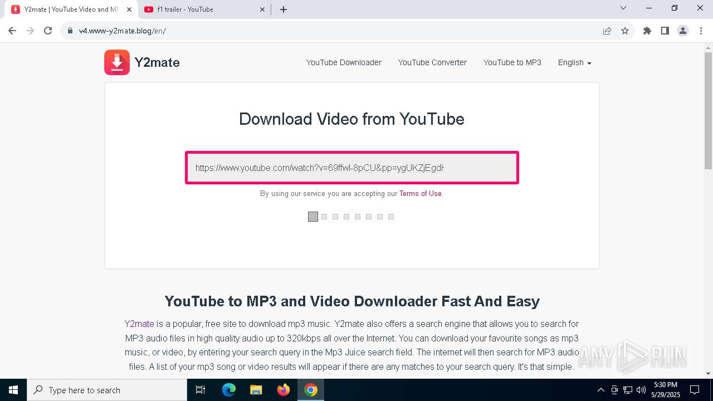The image size is (713, 401).
Task: Click the volume speaker tray icon
Action: point(641,390)
